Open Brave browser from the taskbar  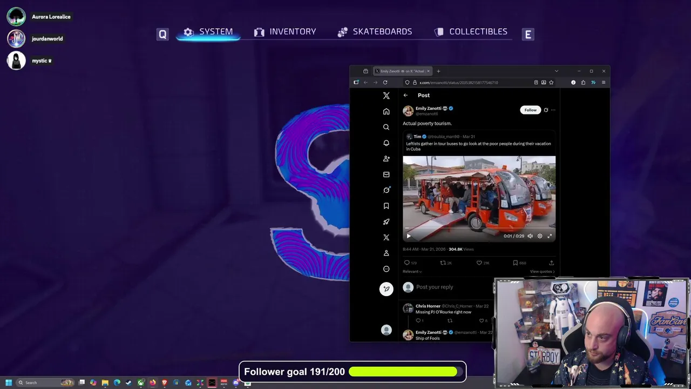point(165,383)
